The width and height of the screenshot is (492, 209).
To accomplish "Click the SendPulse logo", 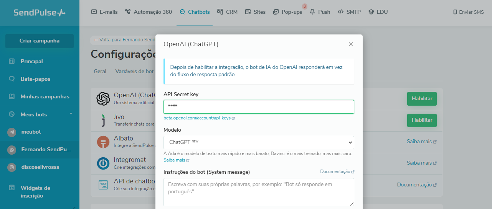I will pyautogui.click(x=39, y=13).
